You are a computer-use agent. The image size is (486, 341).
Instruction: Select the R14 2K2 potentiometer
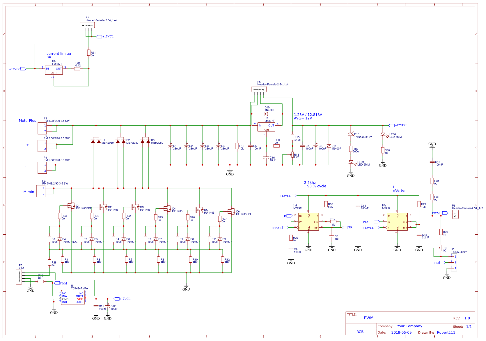[x=292, y=155]
